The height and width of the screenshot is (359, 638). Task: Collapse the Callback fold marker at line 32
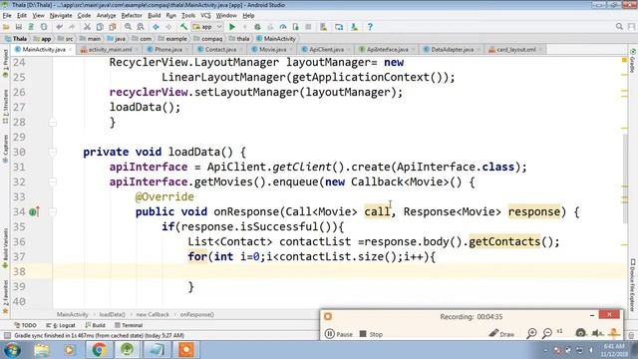click(53, 181)
